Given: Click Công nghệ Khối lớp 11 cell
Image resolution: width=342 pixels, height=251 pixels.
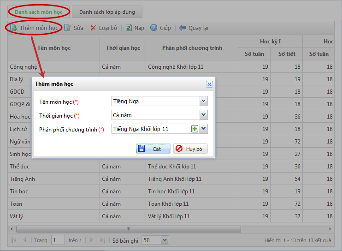Looking at the screenshot, I should click(x=192, y=67).
